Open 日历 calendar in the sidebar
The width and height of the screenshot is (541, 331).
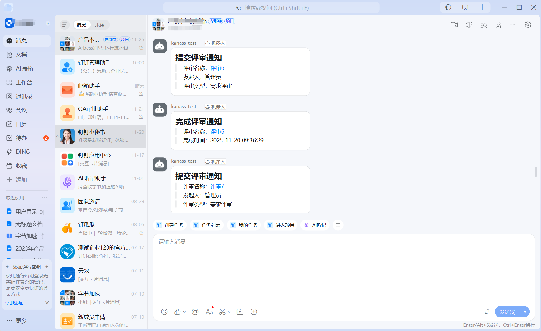tap(27, 124)
